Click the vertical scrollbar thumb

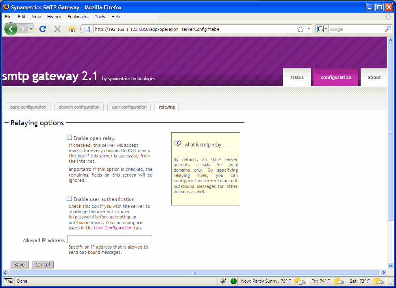(x=390, y=132)
